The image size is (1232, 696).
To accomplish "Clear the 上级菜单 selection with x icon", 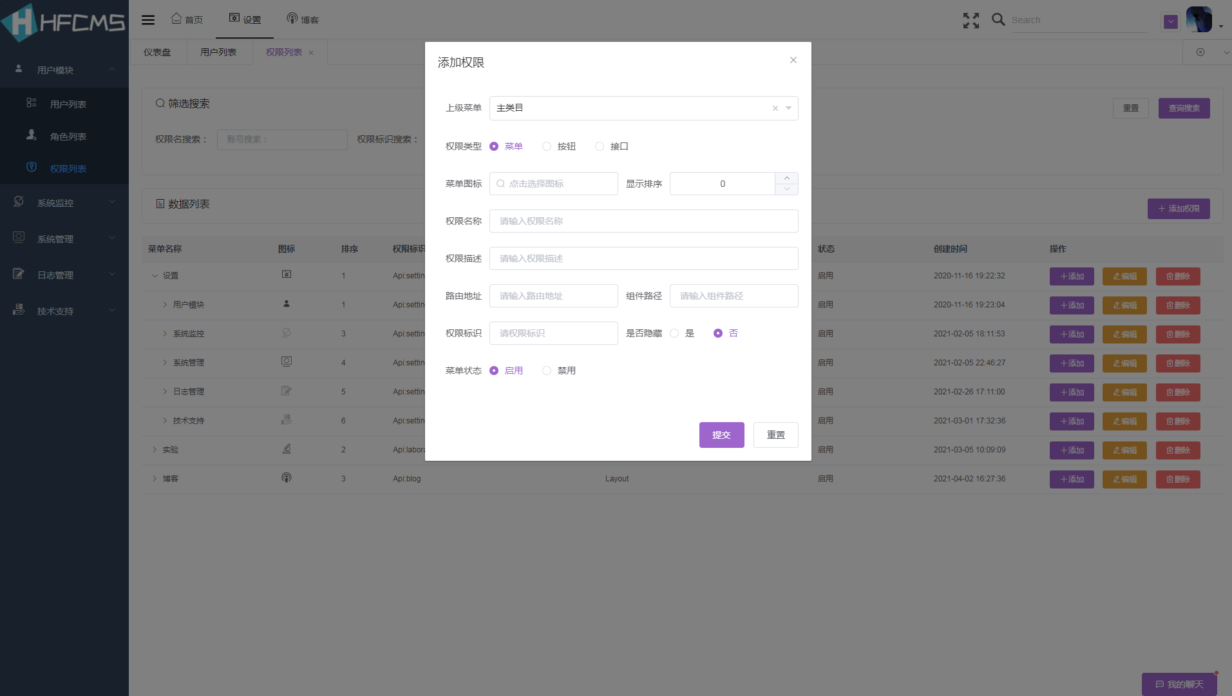I will (775, 108).
